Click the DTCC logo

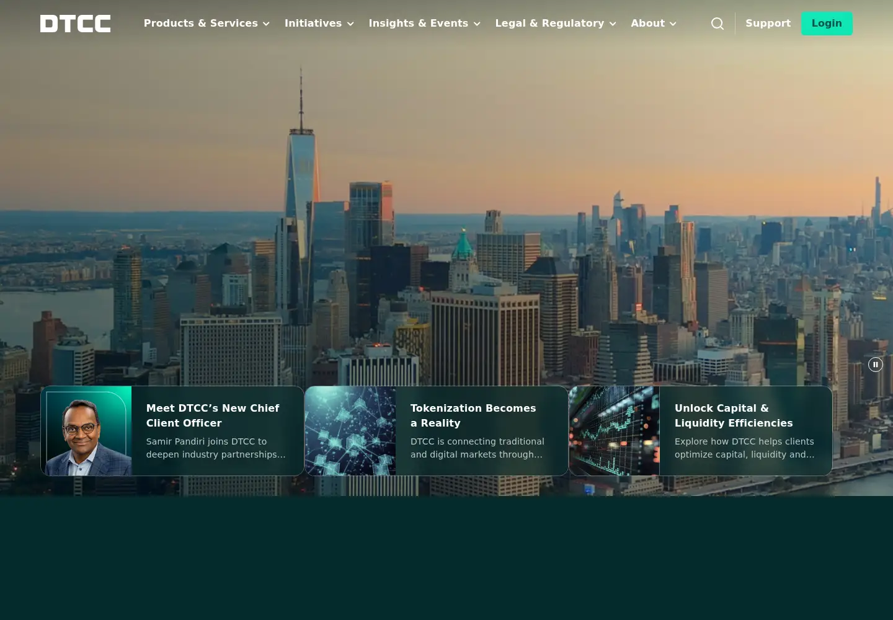(76, 24)
